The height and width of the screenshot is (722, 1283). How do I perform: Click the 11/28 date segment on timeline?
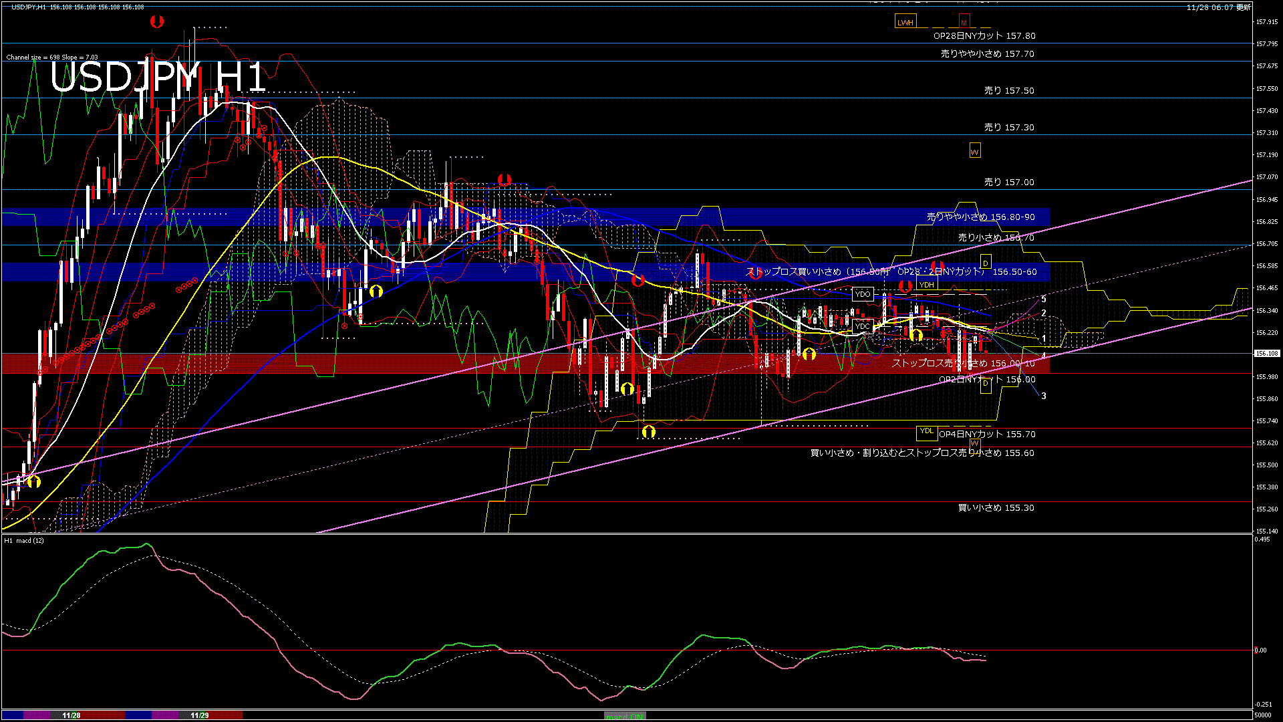(72, 715)
